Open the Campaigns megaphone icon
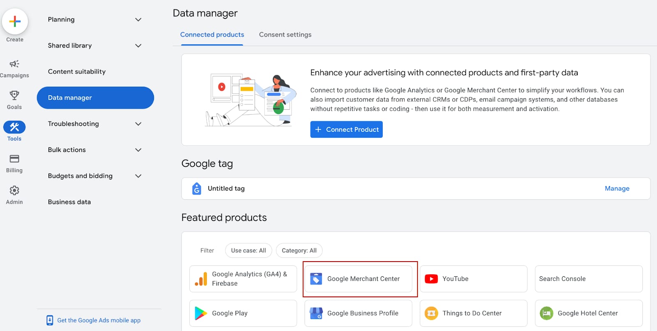Screen dimensions: 657x331 [14, 64]
